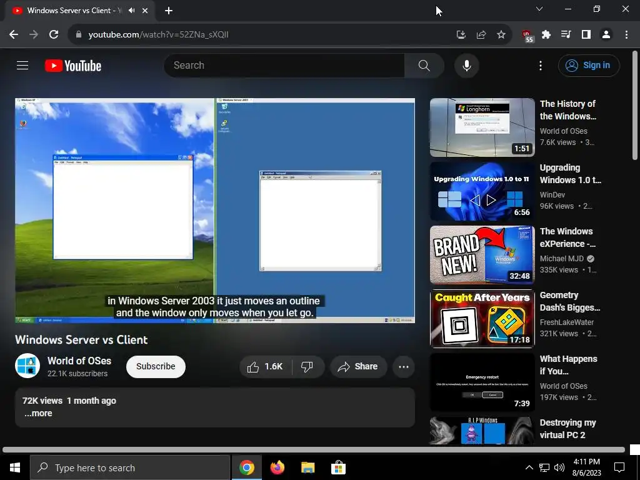Image resolution: width=640 pixels, height=480 pixels.
Task: Click the Sign in button
Action: (x=589, y=65)
